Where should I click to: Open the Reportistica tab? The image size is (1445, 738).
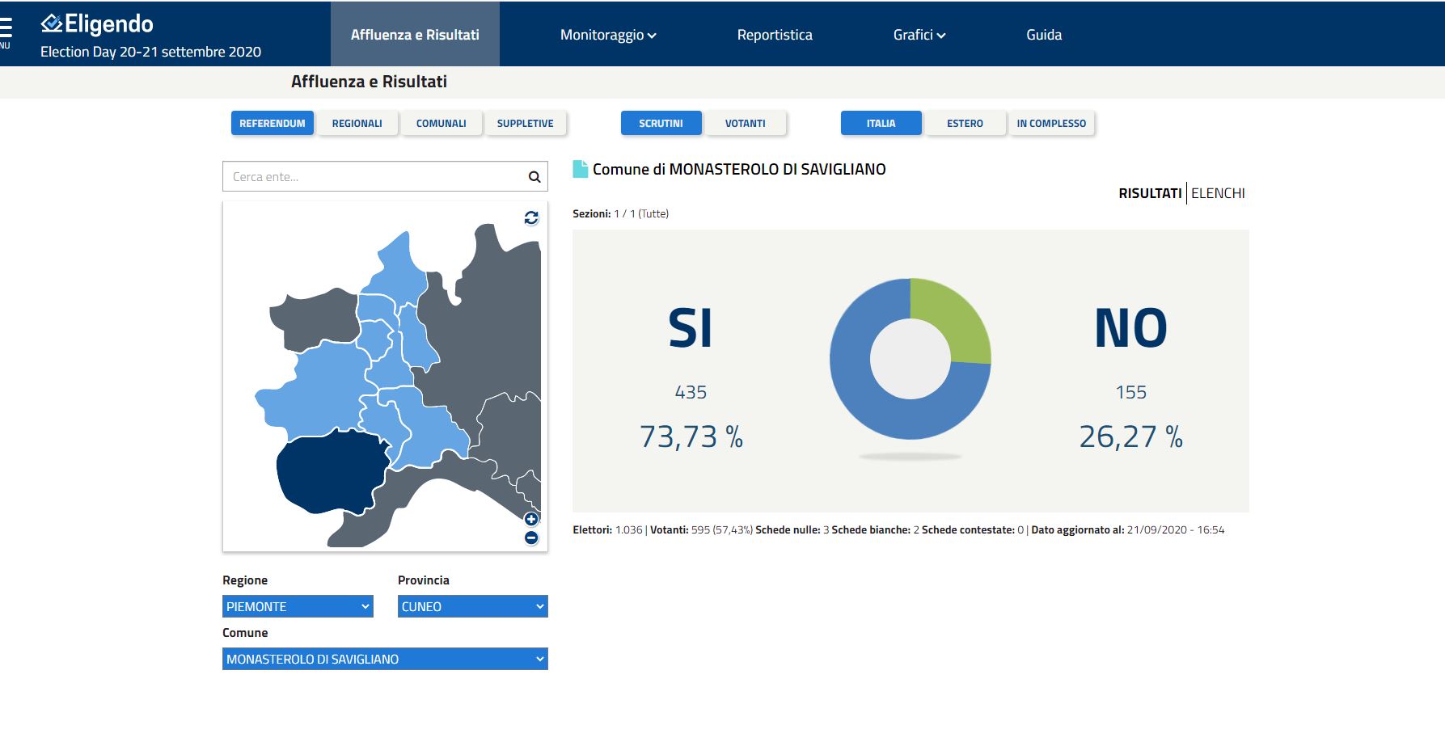pos(775,35)
